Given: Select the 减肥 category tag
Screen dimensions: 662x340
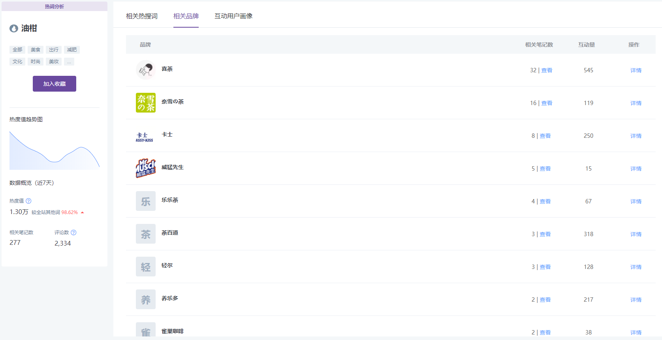Looking at the screenshot, I should 72,50.
